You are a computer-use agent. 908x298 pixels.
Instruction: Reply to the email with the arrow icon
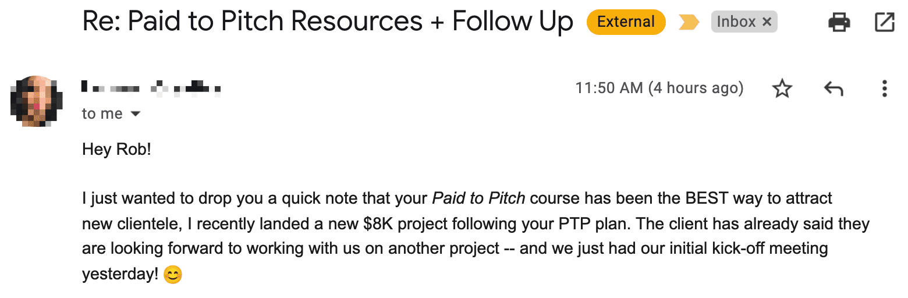(x=833, y=88)
